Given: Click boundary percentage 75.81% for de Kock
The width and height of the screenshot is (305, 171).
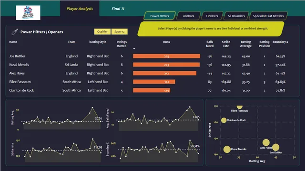Looking at the screenshot, I should click(x=280, y=90).
